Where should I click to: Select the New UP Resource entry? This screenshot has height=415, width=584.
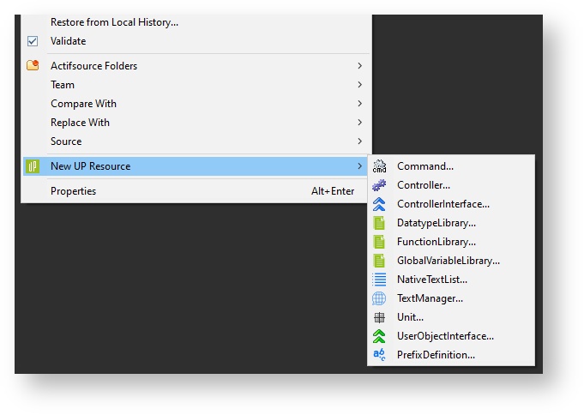91,166
